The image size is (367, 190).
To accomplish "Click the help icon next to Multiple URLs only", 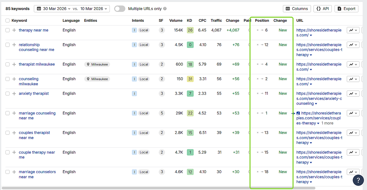I will coord(165,9).
